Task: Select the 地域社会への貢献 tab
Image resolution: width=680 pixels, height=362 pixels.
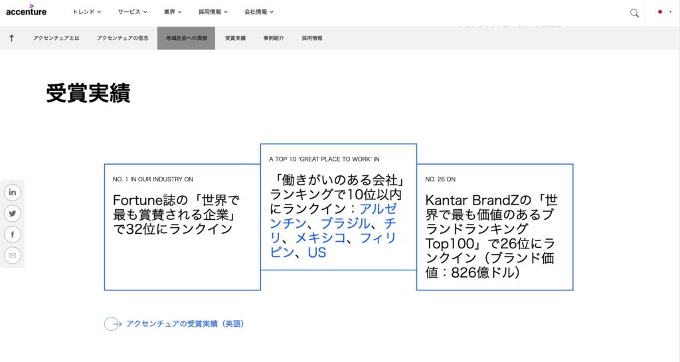Action: pyautogui.click(x=186, y=39)
